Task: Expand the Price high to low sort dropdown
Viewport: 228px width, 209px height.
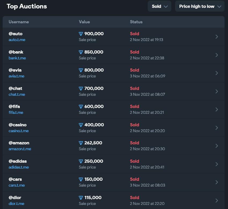Action: pyautogui.click(x=200, y=6)
